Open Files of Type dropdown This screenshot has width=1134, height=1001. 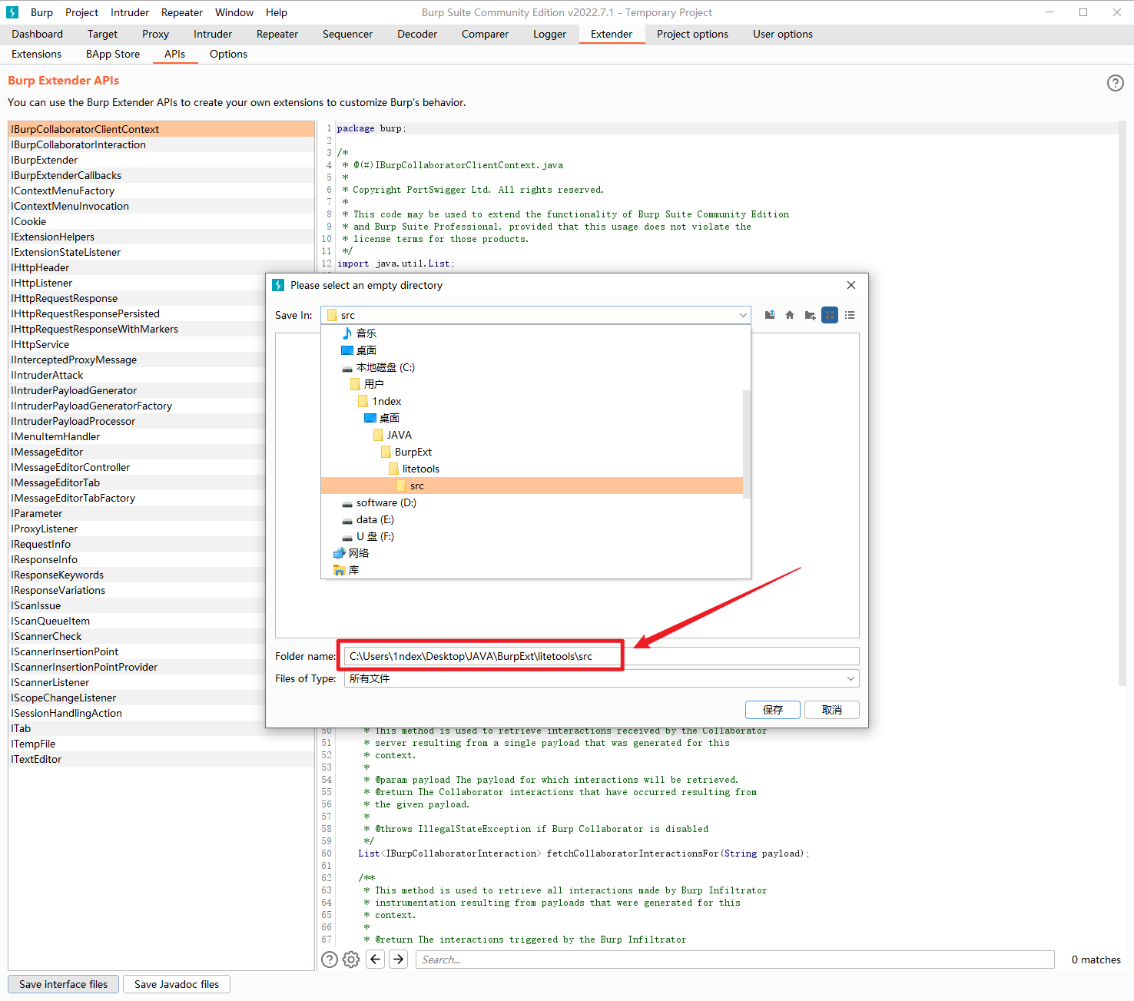tap(602, 678)
